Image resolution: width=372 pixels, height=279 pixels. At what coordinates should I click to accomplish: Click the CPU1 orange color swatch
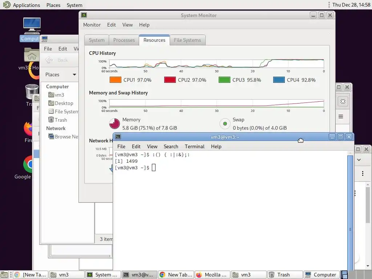(115, 80)
